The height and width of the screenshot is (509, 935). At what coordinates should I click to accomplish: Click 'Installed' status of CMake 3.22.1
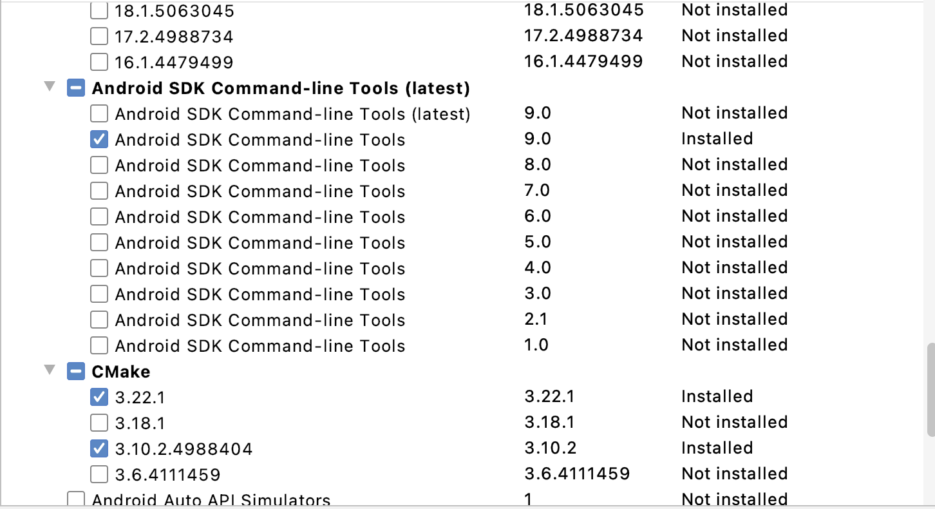(x=717, y=396)
